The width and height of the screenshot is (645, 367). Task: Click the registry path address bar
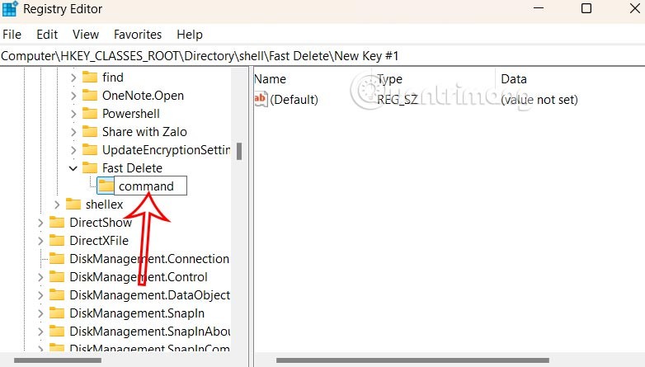322,56
